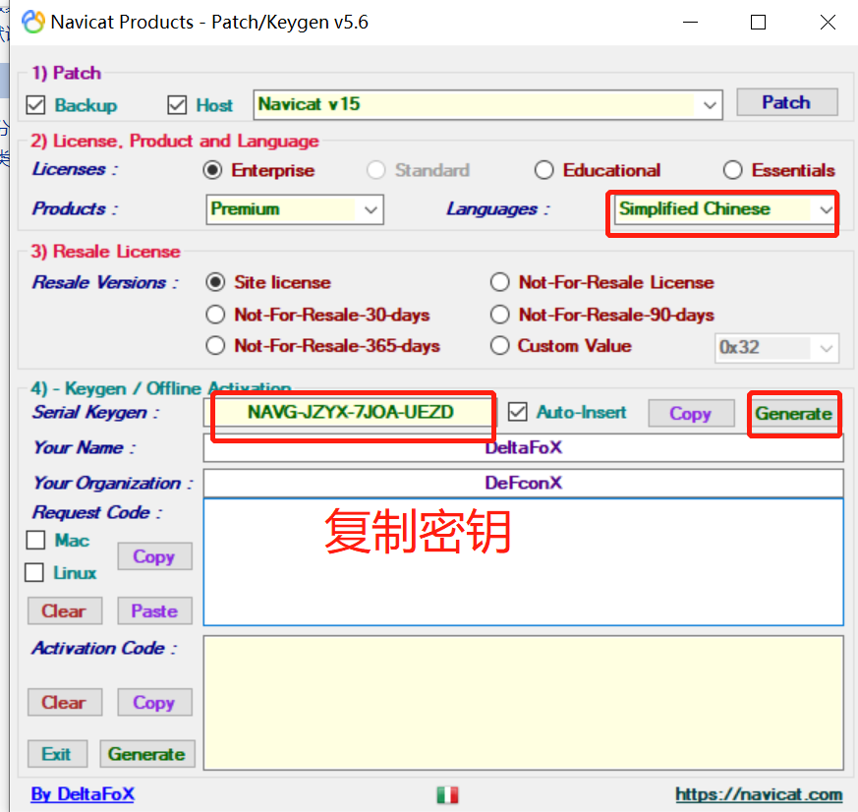Screen dimensions: 858x812
Task: Focus the Request Code text area
Action: (523, 562)
